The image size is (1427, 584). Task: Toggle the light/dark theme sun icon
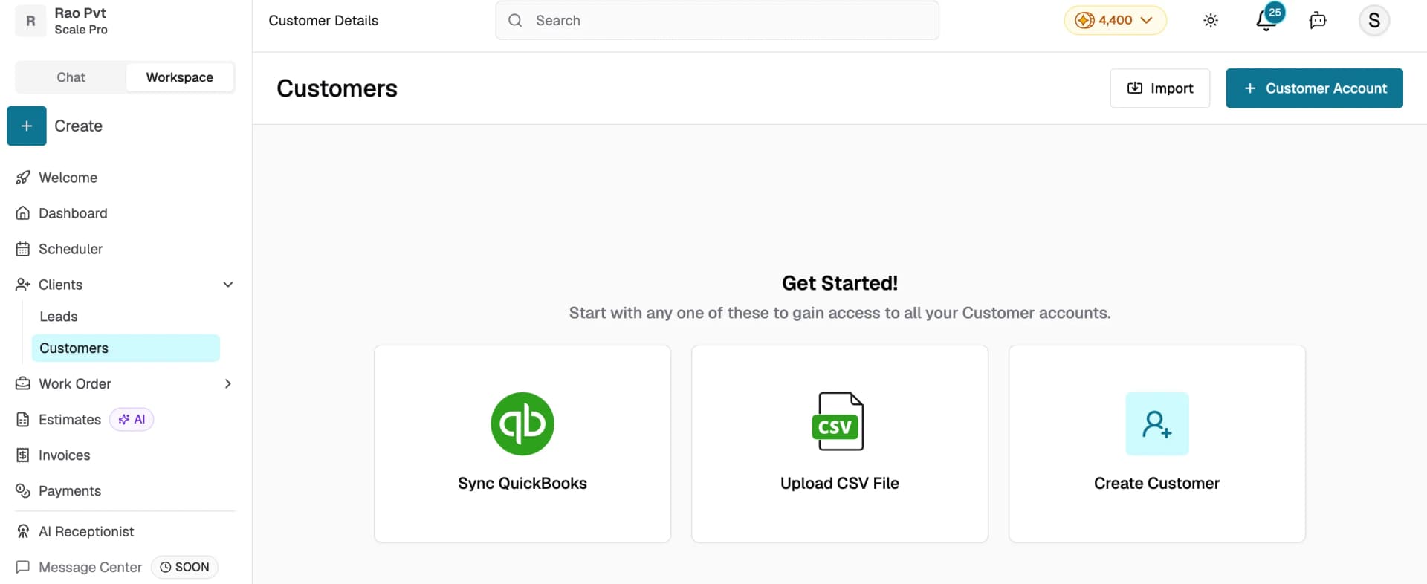(1211, 21)
